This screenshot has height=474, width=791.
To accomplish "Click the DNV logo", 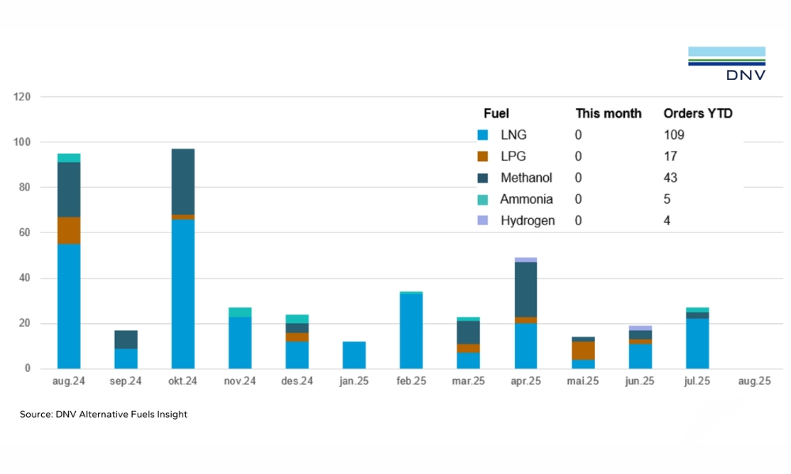I will (726, 64).
